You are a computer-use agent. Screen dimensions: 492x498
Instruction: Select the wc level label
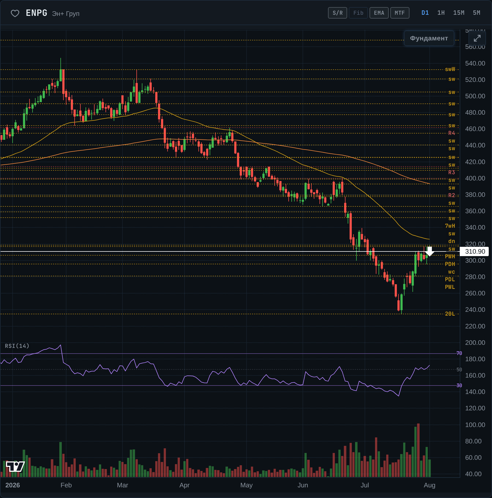(x=452, y=272)
